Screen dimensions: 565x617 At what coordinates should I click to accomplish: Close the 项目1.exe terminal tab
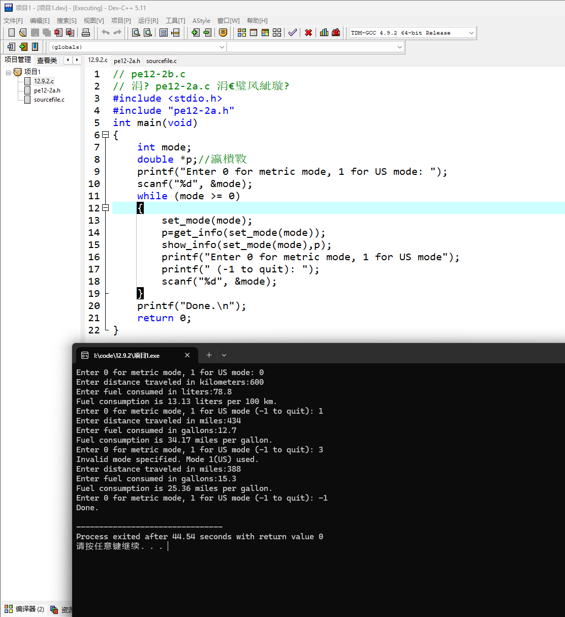[x=187, y=355]
